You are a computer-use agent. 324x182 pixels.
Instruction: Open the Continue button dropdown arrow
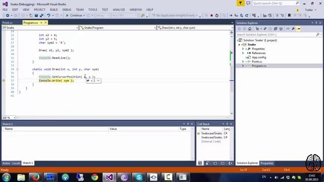84,16
